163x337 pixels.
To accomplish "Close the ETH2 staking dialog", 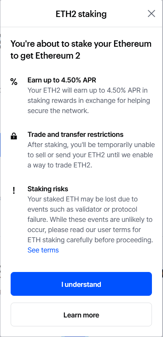I will coord(152,14).
